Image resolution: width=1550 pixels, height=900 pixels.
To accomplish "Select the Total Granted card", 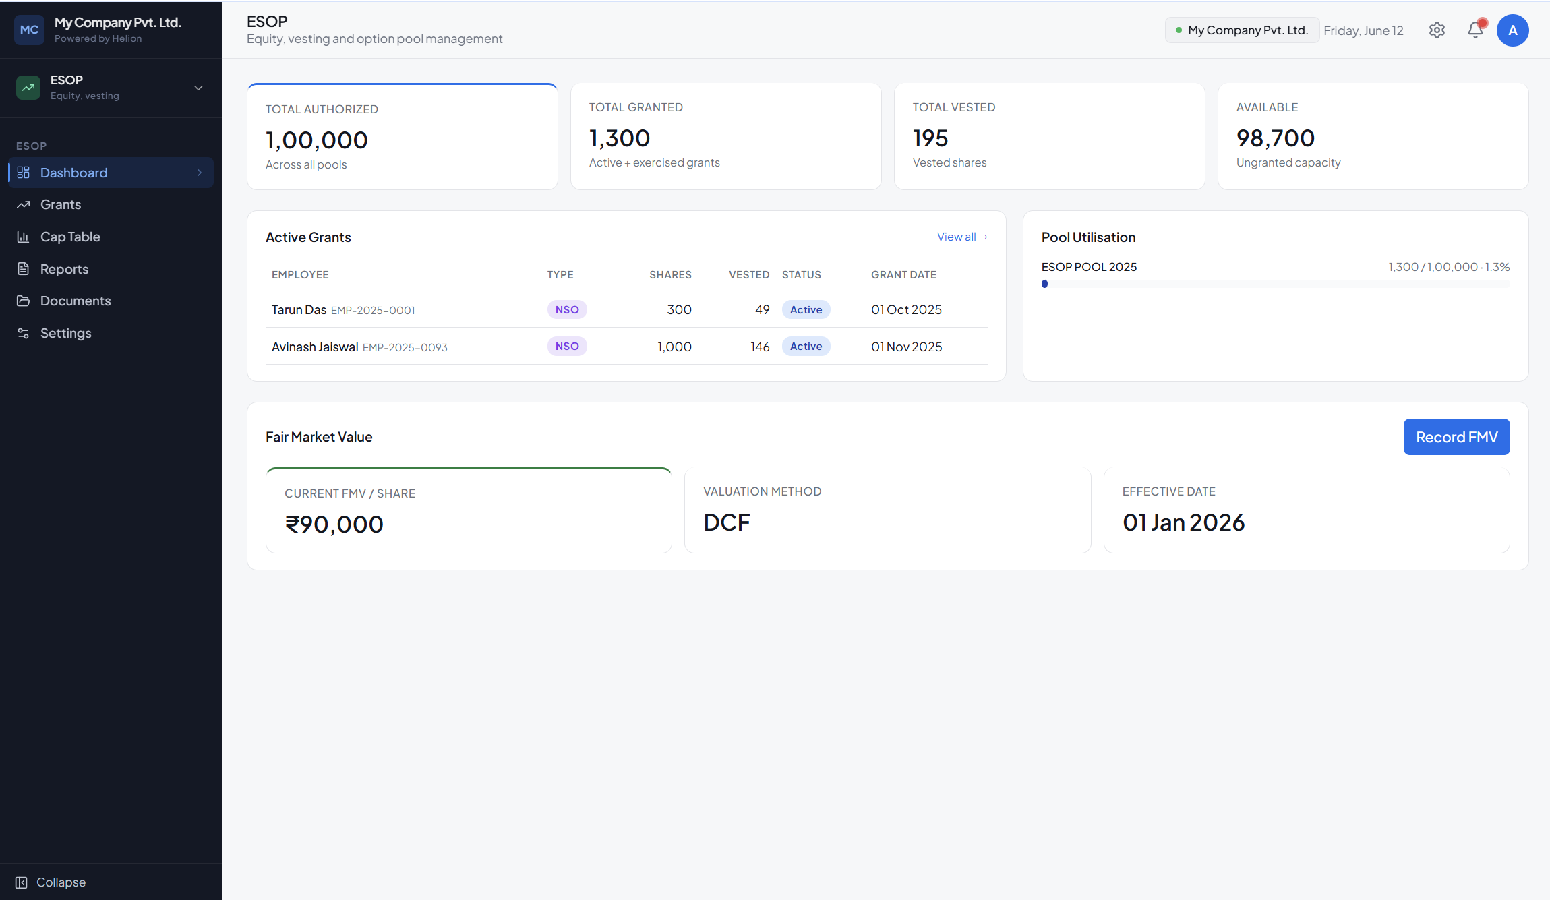I will (x=726, y=136).
